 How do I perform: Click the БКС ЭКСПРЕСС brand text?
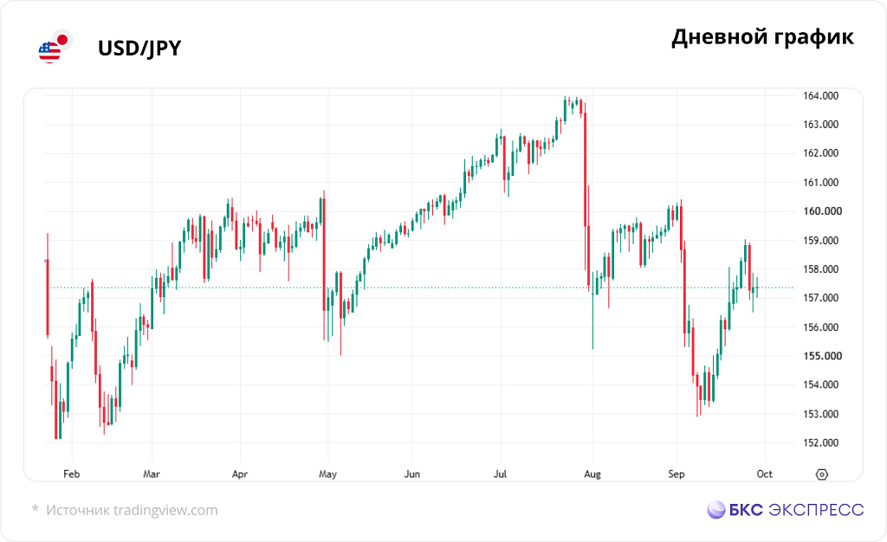click(796, 509)
